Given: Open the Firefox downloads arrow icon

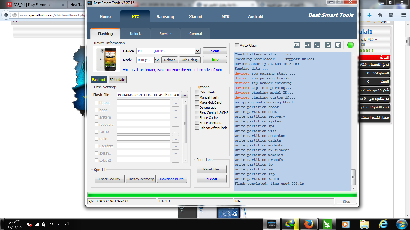Looking at the screenshot, I should [x=369, y=15].
